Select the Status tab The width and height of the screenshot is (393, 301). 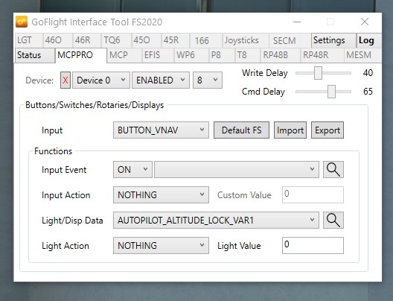(34, 55)
